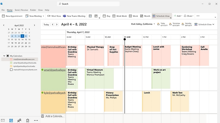Click the New Teams Meeting icon

(x=65, y=16)
